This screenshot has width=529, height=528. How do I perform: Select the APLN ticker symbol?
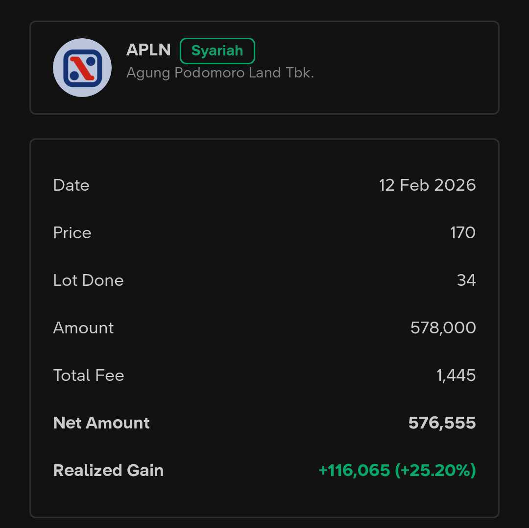(148, 50)
